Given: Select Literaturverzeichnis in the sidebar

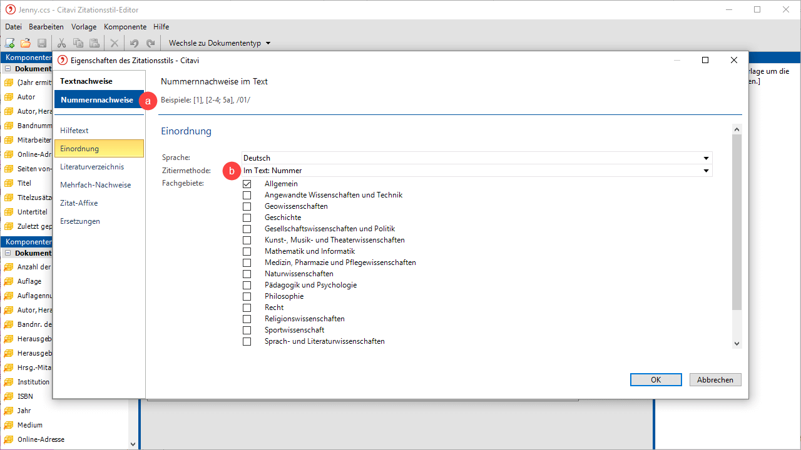Looking at the screenshot, I should coord(92,167).
